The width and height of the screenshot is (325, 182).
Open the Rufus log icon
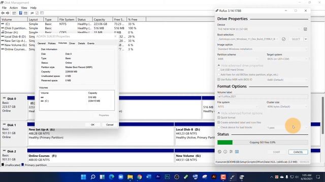tap(237, 152)
